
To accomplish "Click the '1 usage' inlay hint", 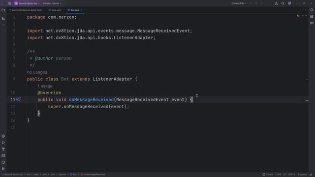I will click(x=45, y=86).
